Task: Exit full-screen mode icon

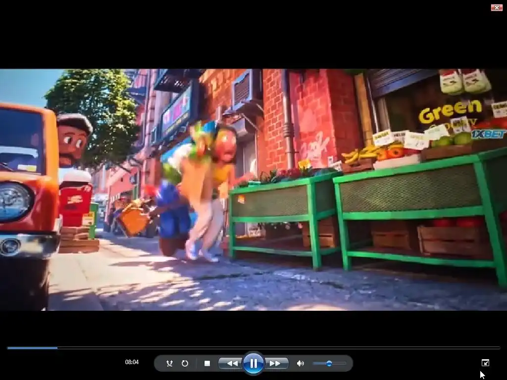Action: tap(485, 363)
